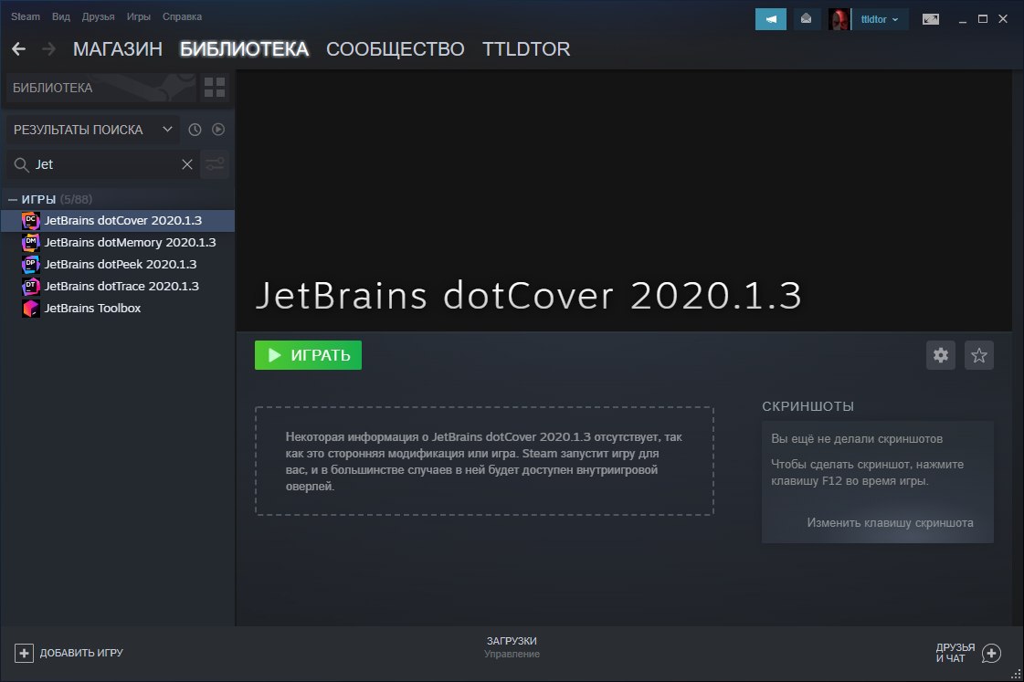
Task: Open ЗАГРУЗКИ downloads manager
Action: tap(512, 641)
